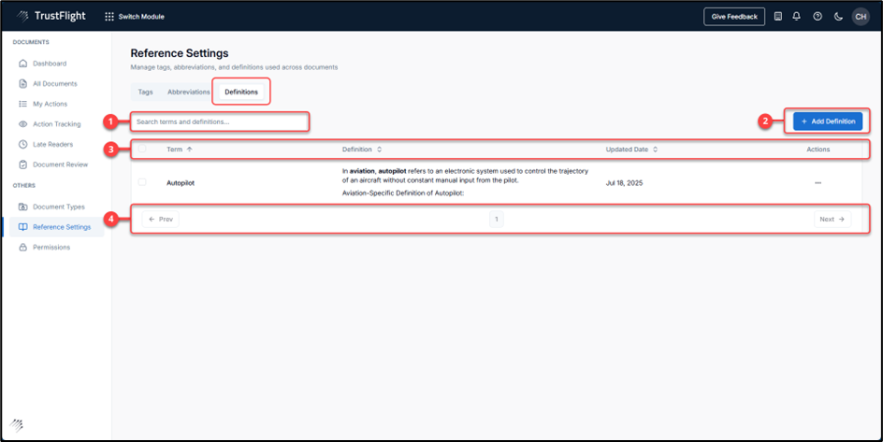Open Action Tracking page
The width and height of the screenshot is (883, 442).
(57, 124)
